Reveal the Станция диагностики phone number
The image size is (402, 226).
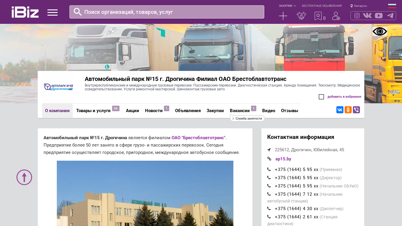coord(297,217)
